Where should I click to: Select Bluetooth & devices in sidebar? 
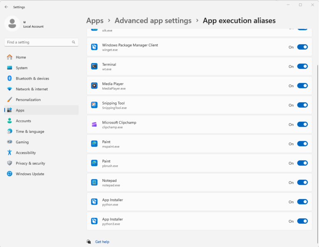pyautogui.click(x=32, y=78)
